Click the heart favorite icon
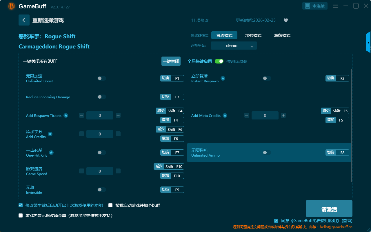 (285, 20)
